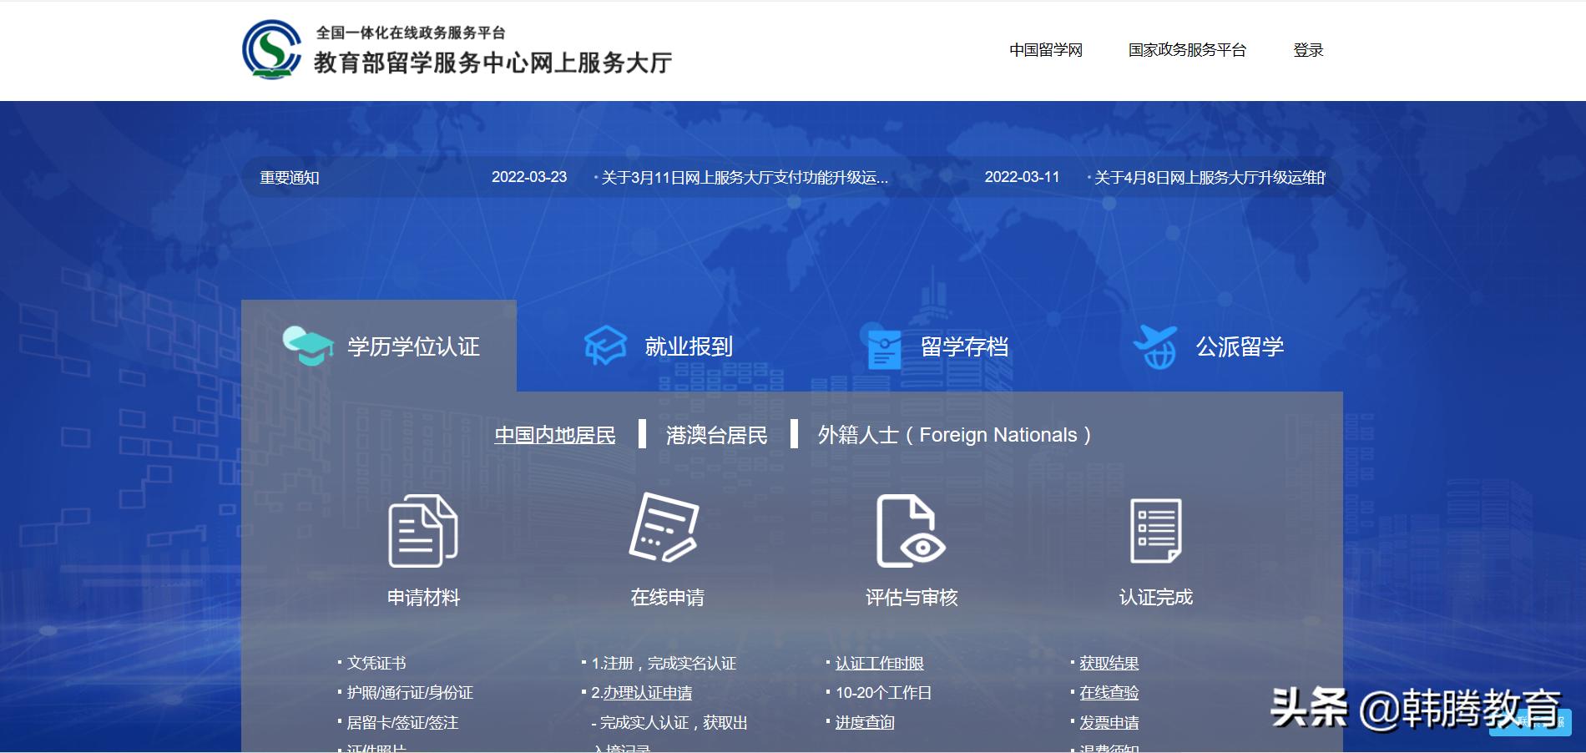Select 外籍人士 (Foreign Nationals) sub-tab
Screen dimensions: 1586x753
click(x=954, y=435)
